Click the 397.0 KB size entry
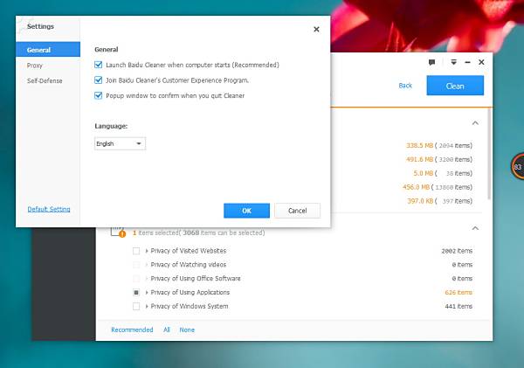 pos(420,201)
